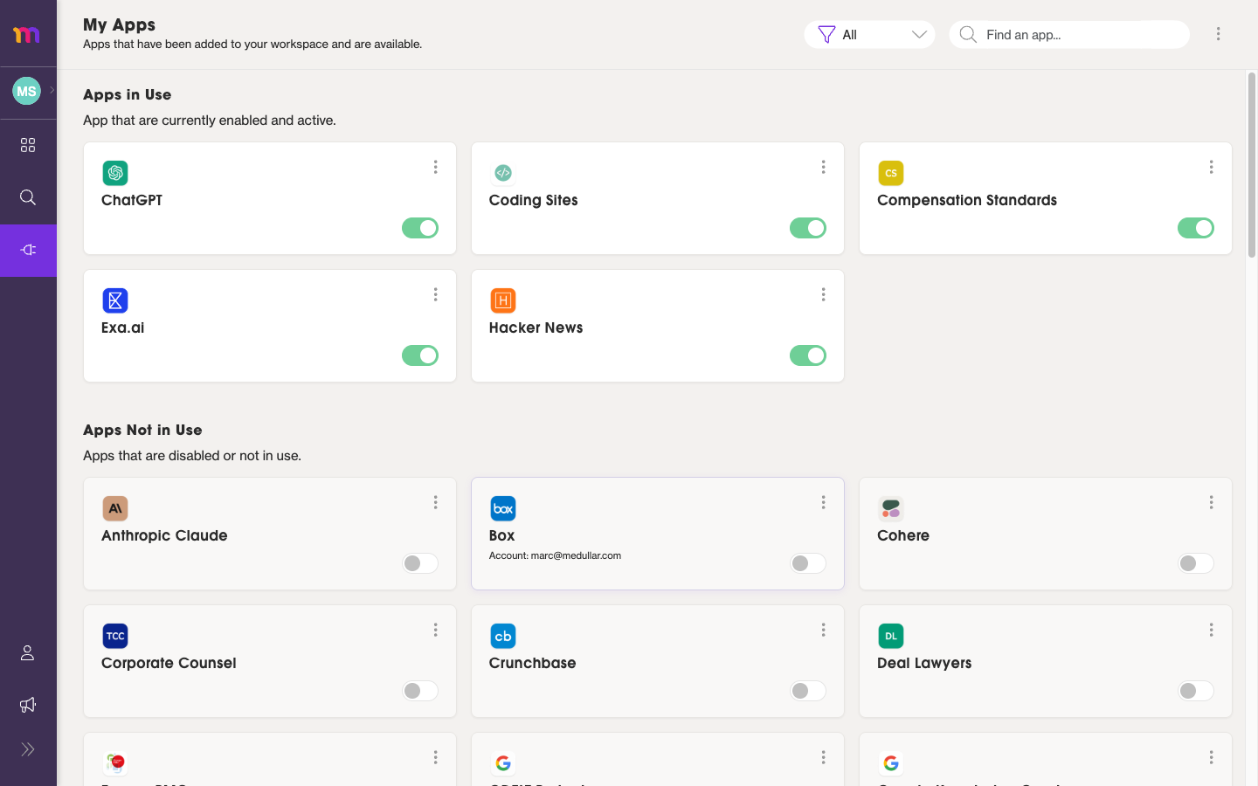Viewport: 1258px width, 786px height.
Task: Click the Exa.ai app name
Action: [123, 327]
